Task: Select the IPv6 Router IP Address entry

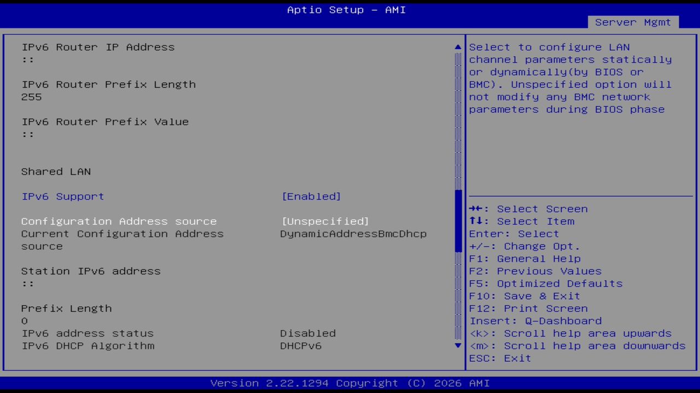Action: point(98,47)
